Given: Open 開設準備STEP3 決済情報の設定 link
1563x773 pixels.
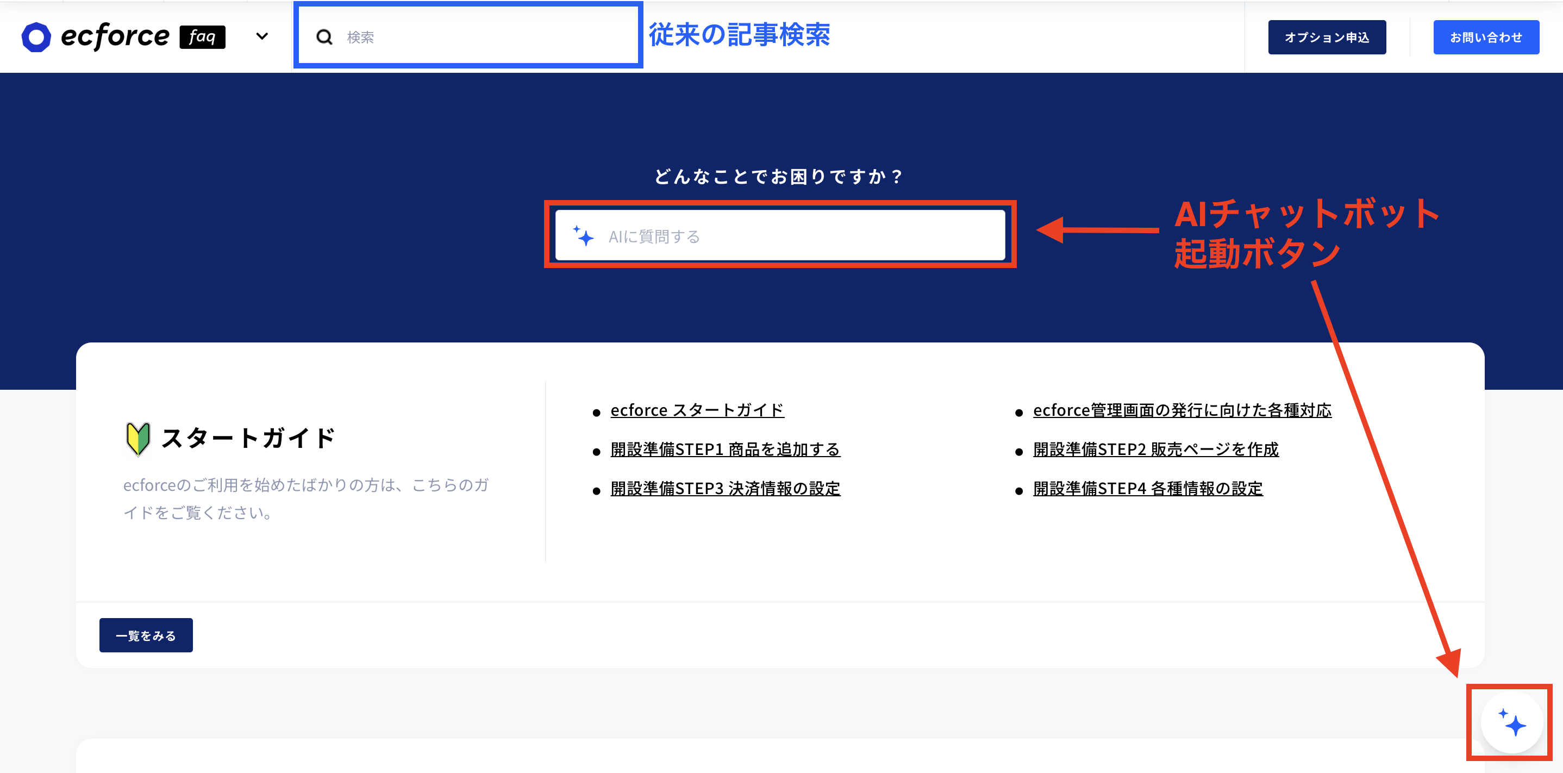Looking at the screenshot, I should [725, 489].
